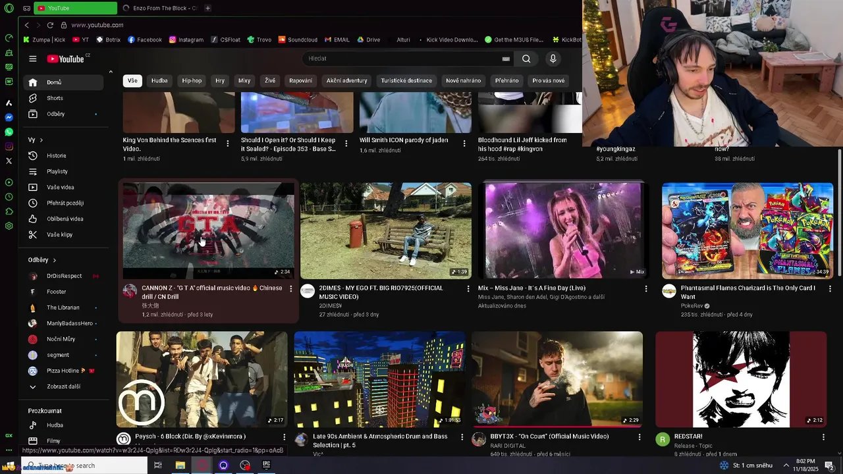Show hidden tray icons chevron
This screenshot has height=474, width=843.
click(x=786, y=465)
